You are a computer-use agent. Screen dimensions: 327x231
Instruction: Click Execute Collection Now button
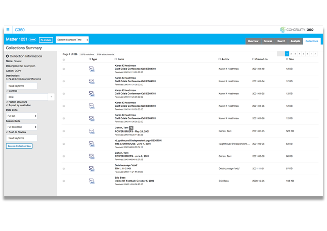[19, 146]
